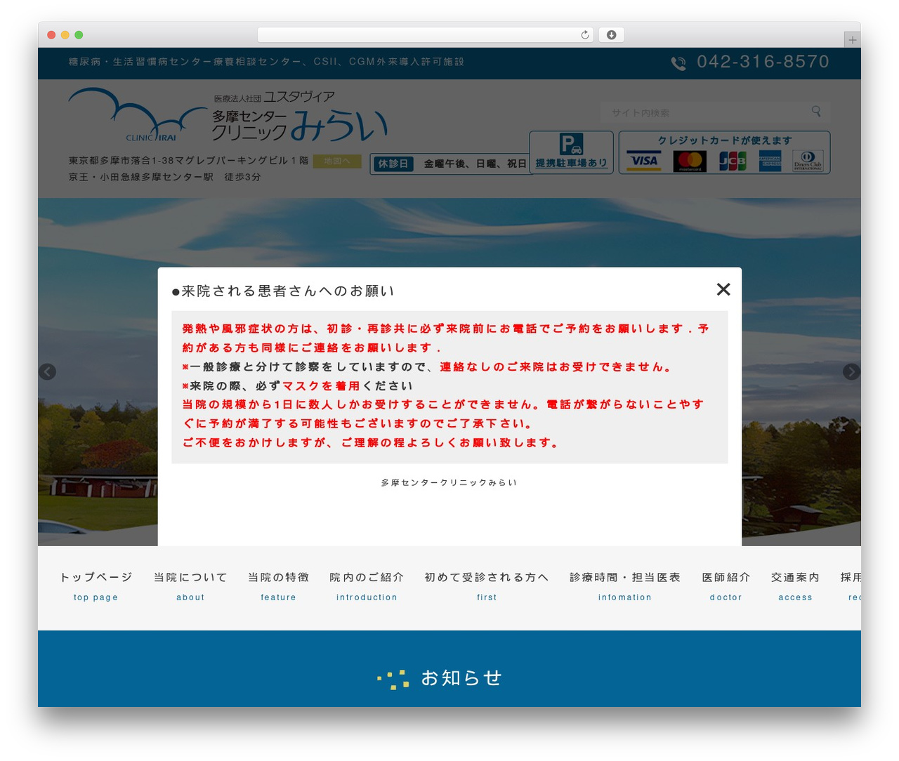Click the 金曜午後、日曜、祝日 closed days text
899x761 pixels.
click(x=475, y=164)
